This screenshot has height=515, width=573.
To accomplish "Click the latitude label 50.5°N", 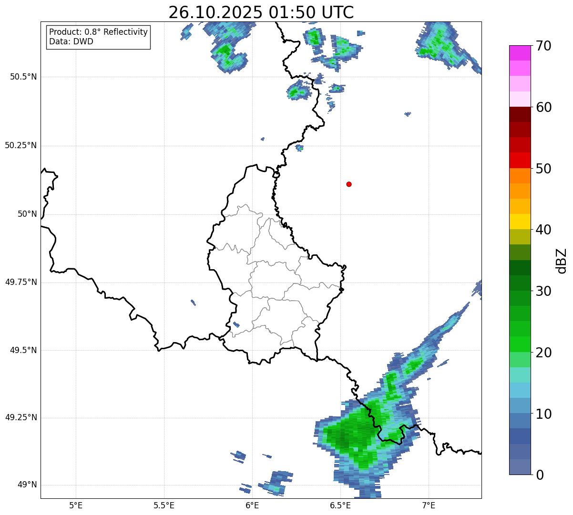I will tap(23, 77).
